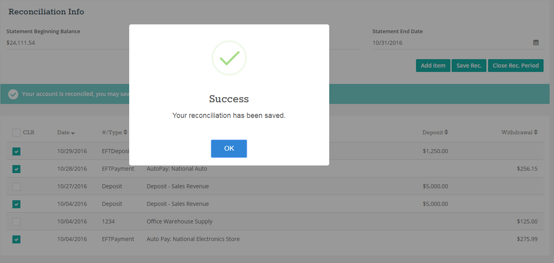Focus the Statement Beginning Balance field
This screenshot has width=554, height=263.
(x=68, y=43)
